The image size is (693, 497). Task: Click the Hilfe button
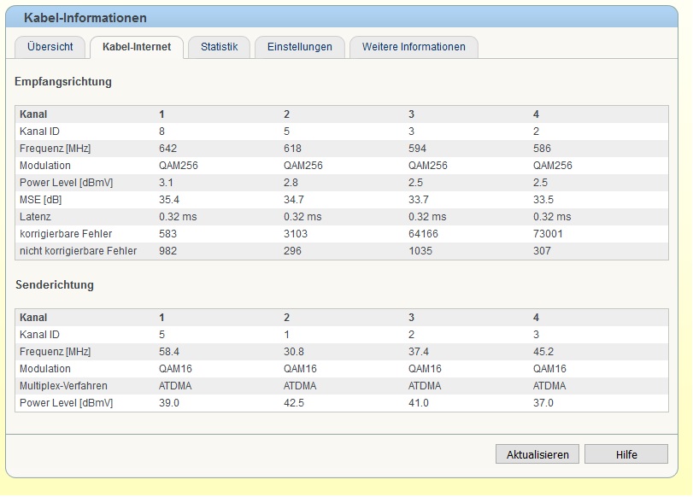(x=626, y=454)
